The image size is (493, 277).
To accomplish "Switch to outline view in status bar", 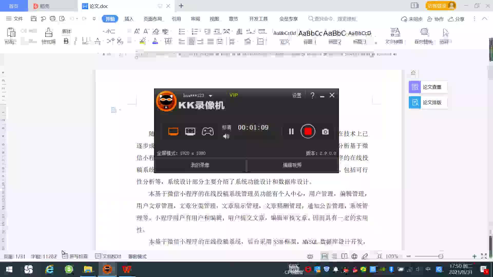I will click(335, 256).
